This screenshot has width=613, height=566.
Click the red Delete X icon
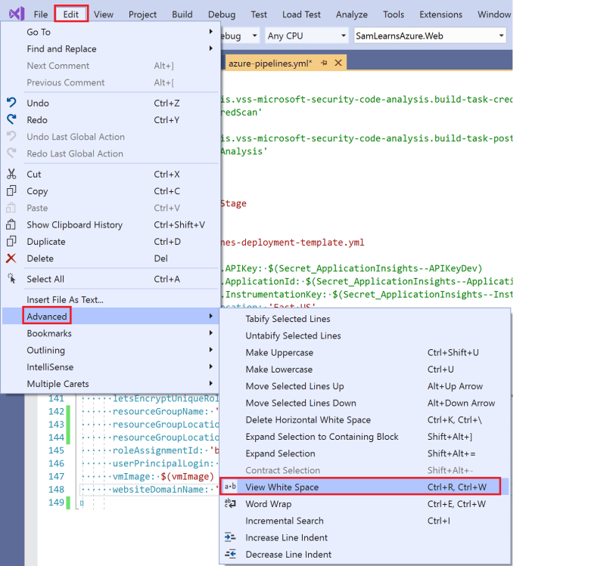pyautogui.click(x=11, y=258)
